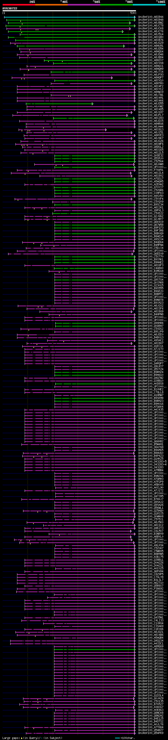Image resolution: width=168 pixels, height=740 pixels.
Task: Click the green ~80% identity legend segment
Action: (117, 5)
